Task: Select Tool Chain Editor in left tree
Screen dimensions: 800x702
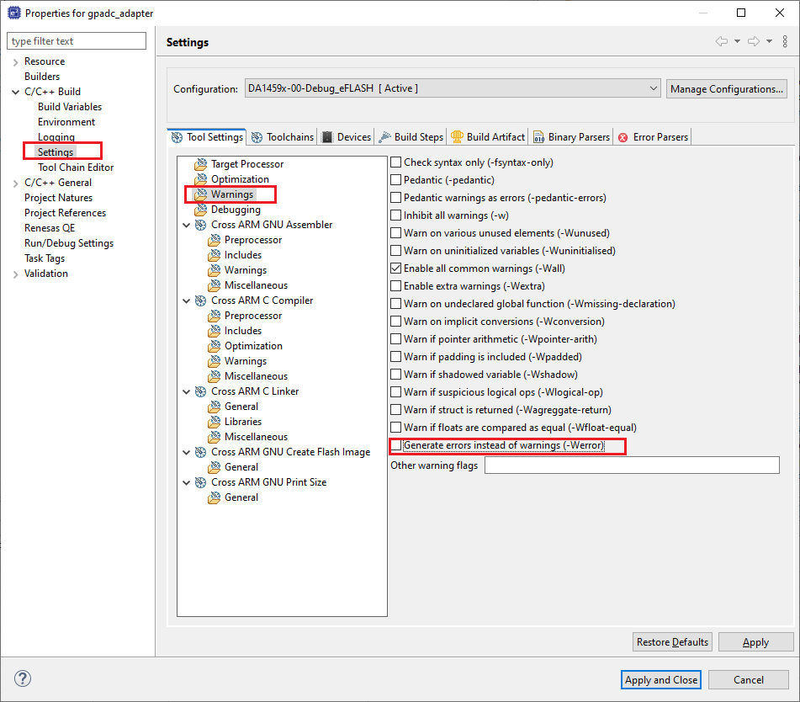Action: tap(76, 168)
